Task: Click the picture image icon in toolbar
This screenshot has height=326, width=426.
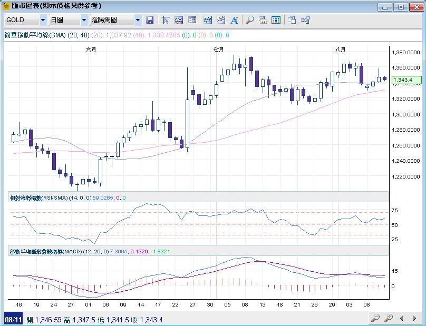Action: [x=263, y=20]
